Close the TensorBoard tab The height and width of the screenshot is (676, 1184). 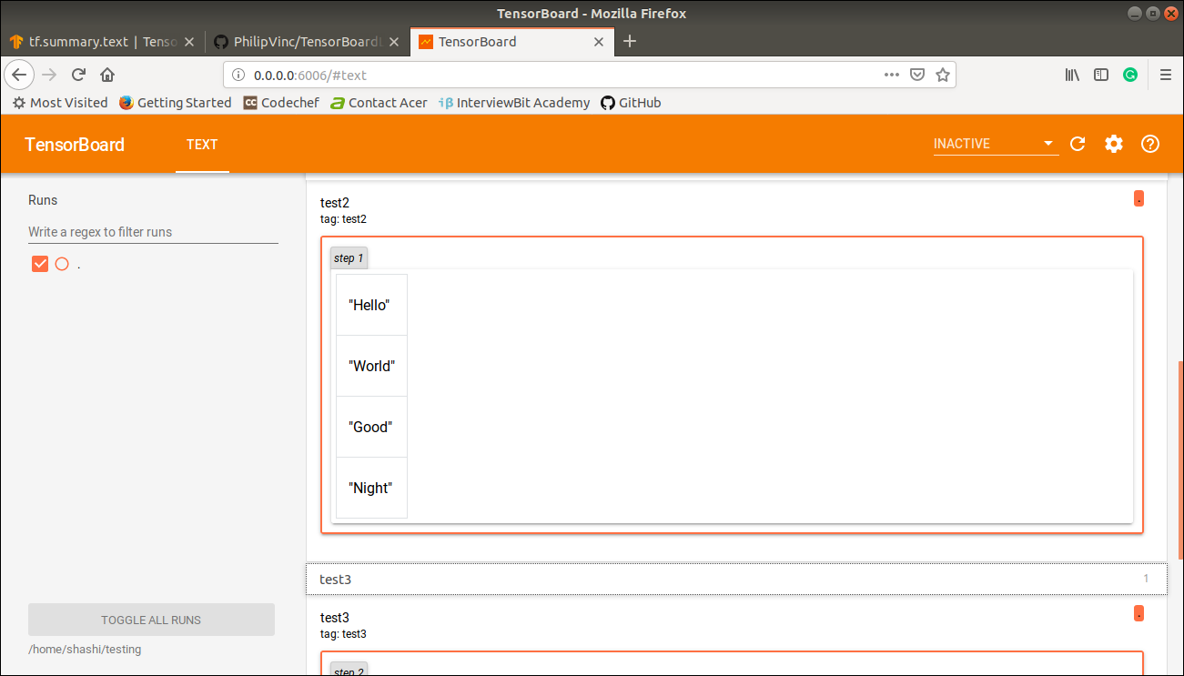[x=599, y=42]
